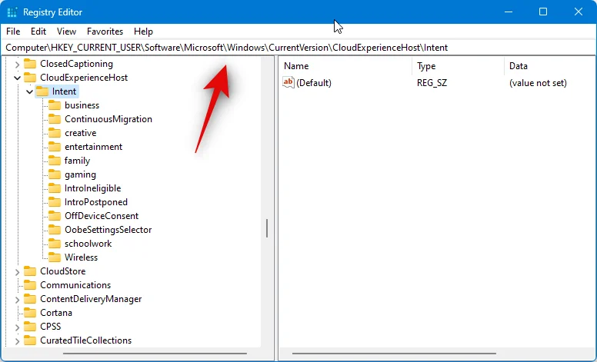Screen dimensions: 597x362
Task: Click the ClosedCaptioning folder icon
Action: pyautogui.click(x=30, y=64)
